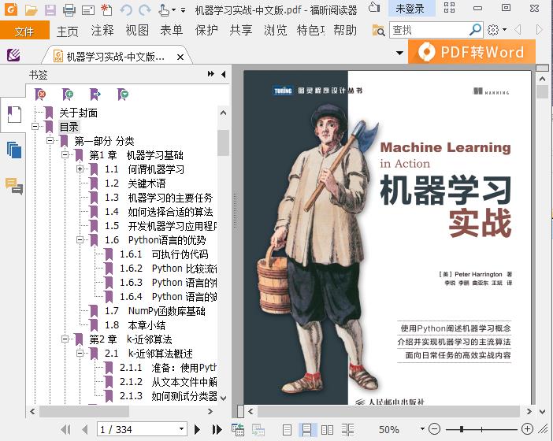
Task: Click the Foxit logo start icon
Action: coord(11,9)
